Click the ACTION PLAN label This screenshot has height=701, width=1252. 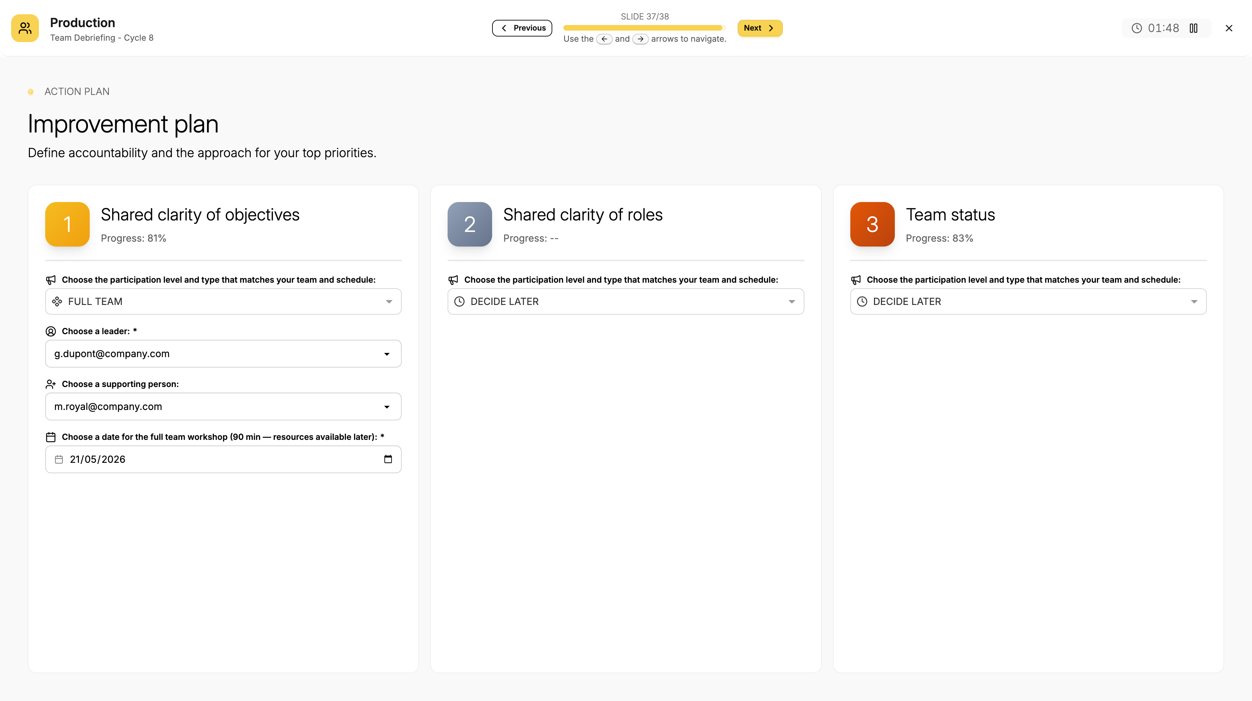(77, 92)
